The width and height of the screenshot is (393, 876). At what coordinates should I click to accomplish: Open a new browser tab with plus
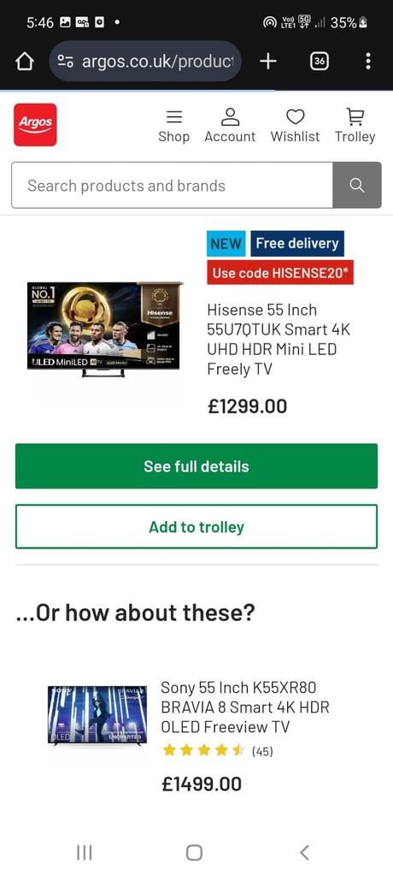click(x=268, y=62)
